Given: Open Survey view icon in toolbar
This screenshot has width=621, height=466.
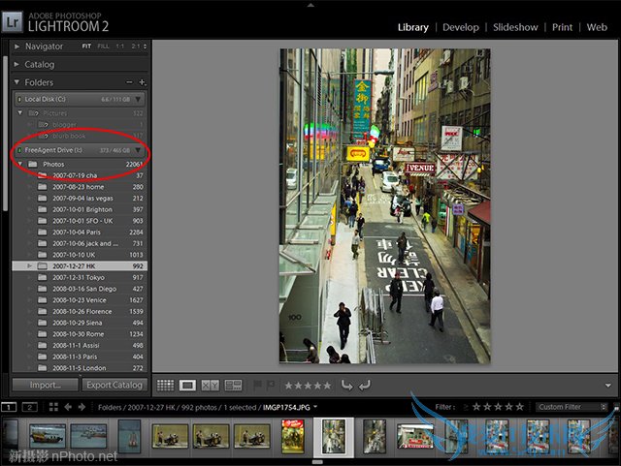Looking at the screenshot, I should tap(233, 386).
